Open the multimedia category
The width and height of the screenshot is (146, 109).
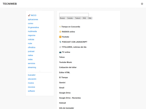[x=32, y=31]
